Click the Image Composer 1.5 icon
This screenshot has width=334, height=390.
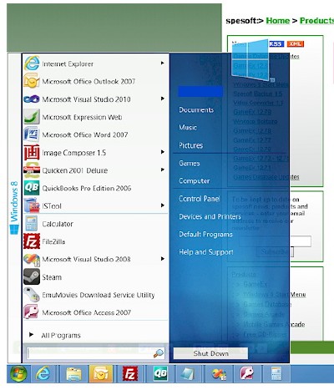32,153
